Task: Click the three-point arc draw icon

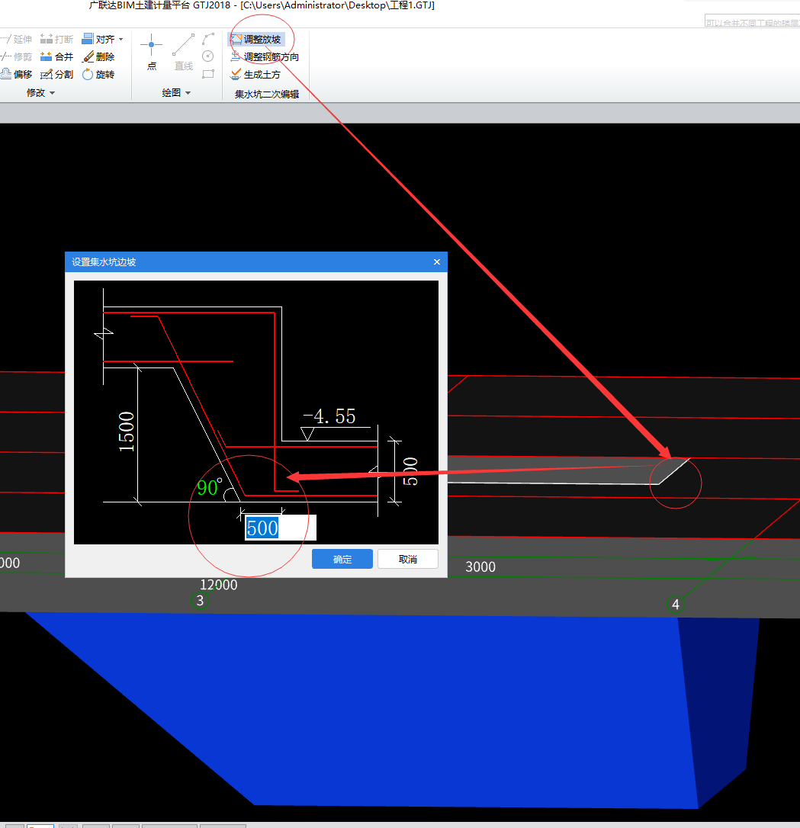Action: point(208,39)
